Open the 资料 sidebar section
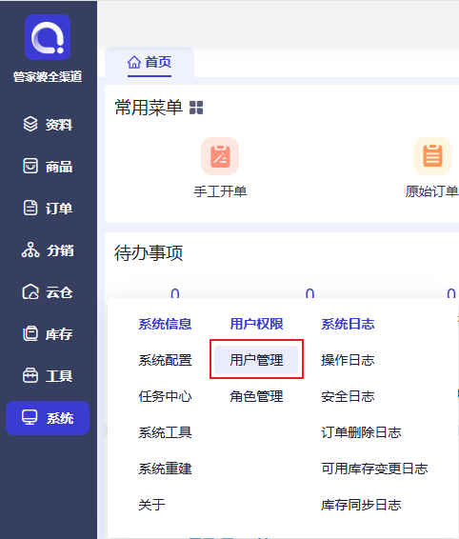 click(48, 124)
